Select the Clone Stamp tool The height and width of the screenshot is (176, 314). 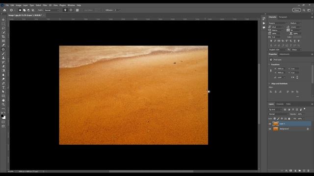[3, 58]
